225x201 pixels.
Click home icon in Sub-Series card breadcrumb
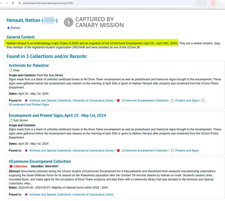(26, 150)
